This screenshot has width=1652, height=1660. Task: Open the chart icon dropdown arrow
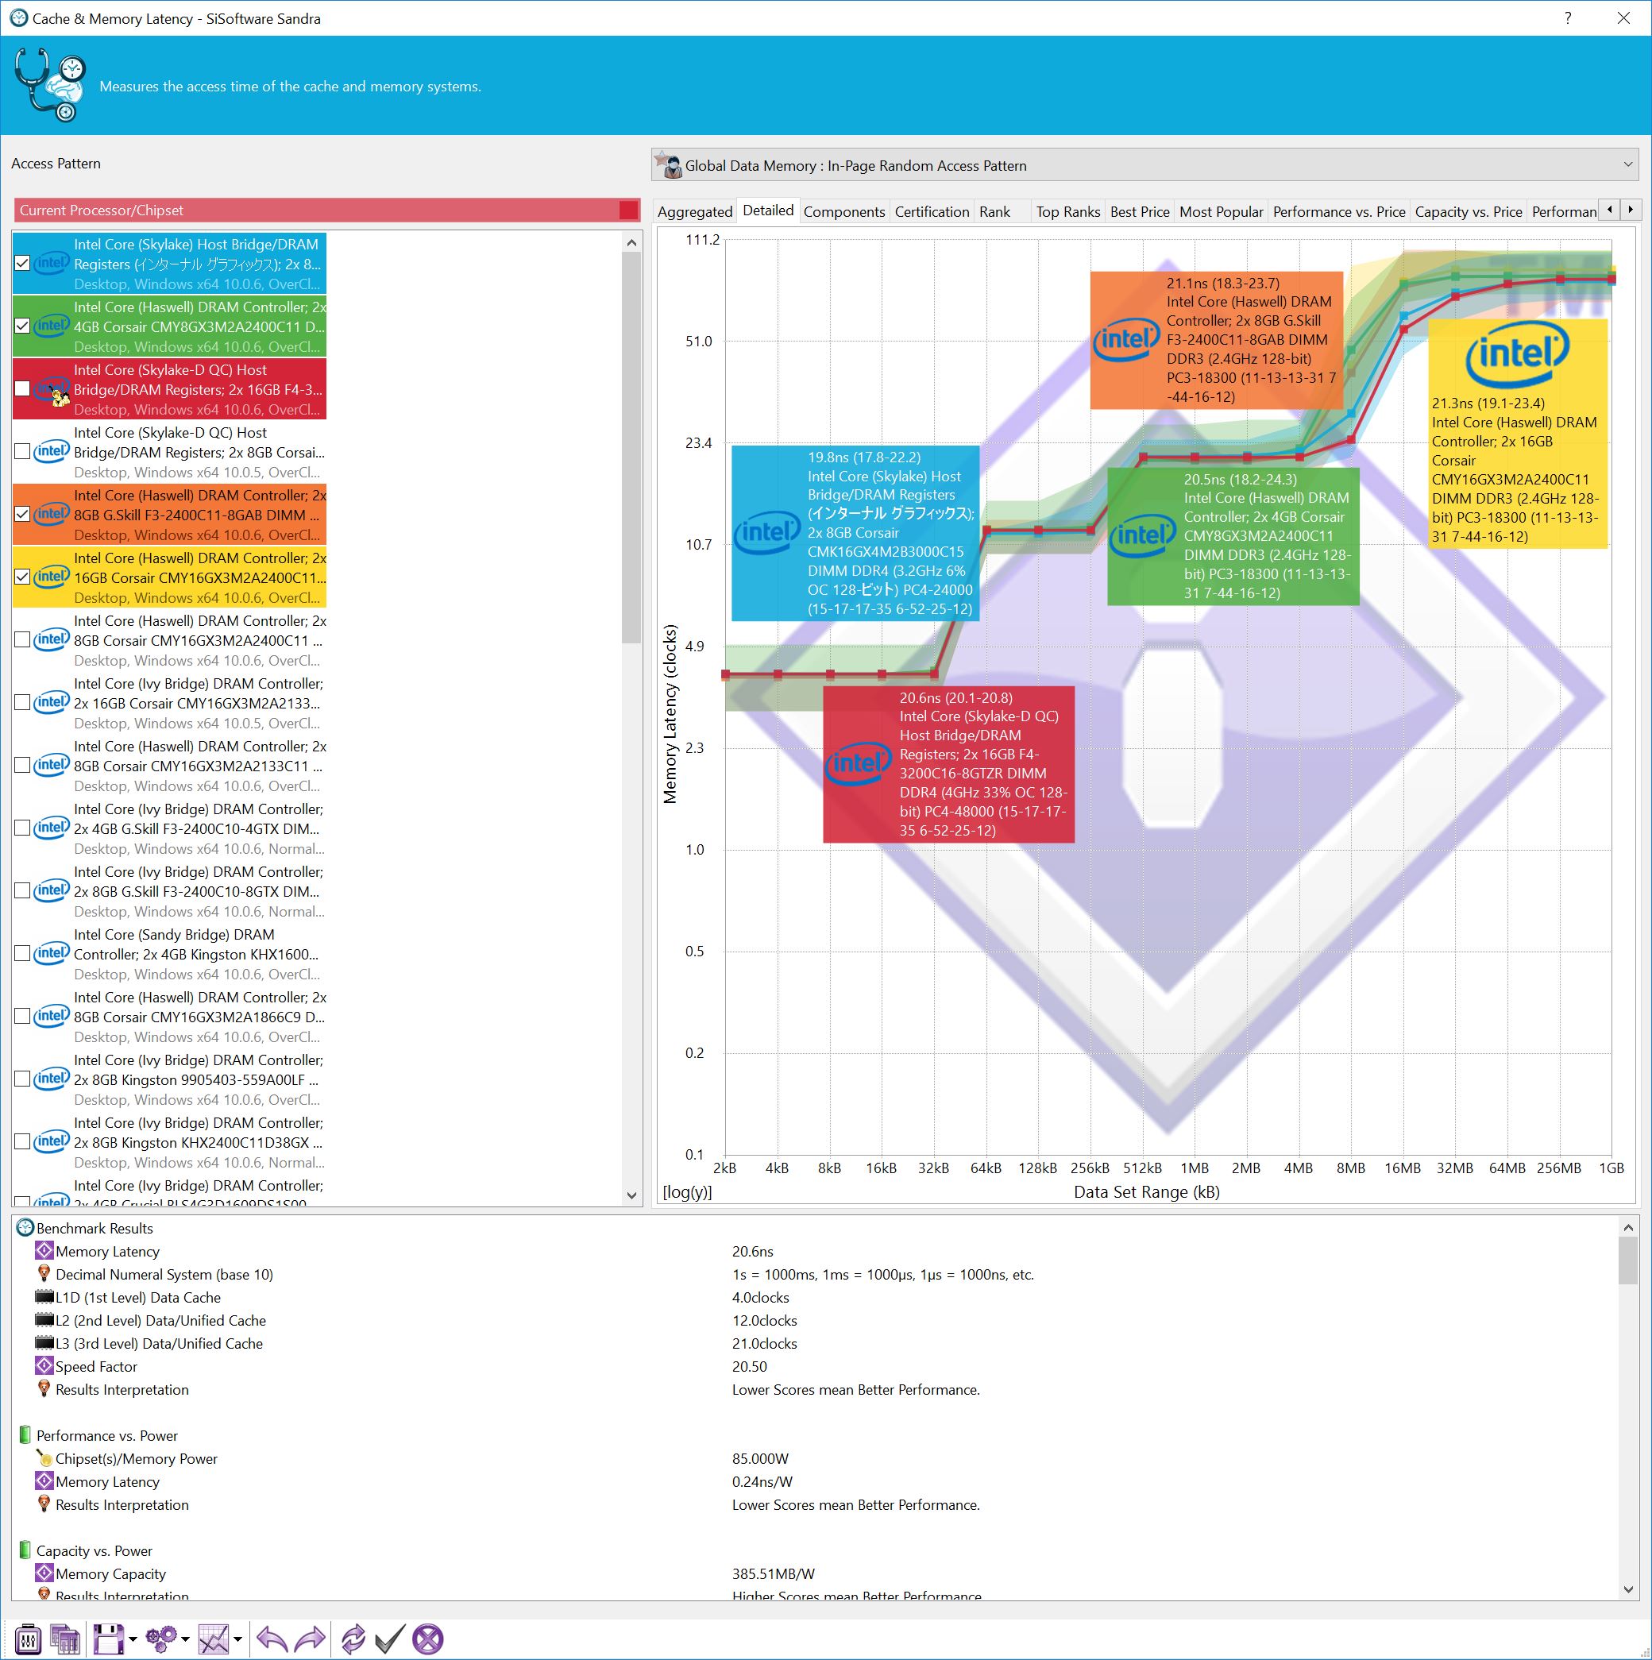click(238, 1639)
